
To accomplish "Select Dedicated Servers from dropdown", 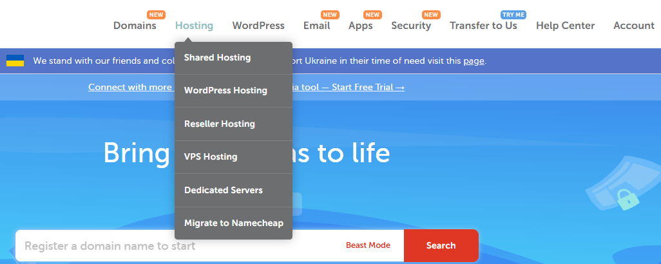I will (x=234, y=190).
